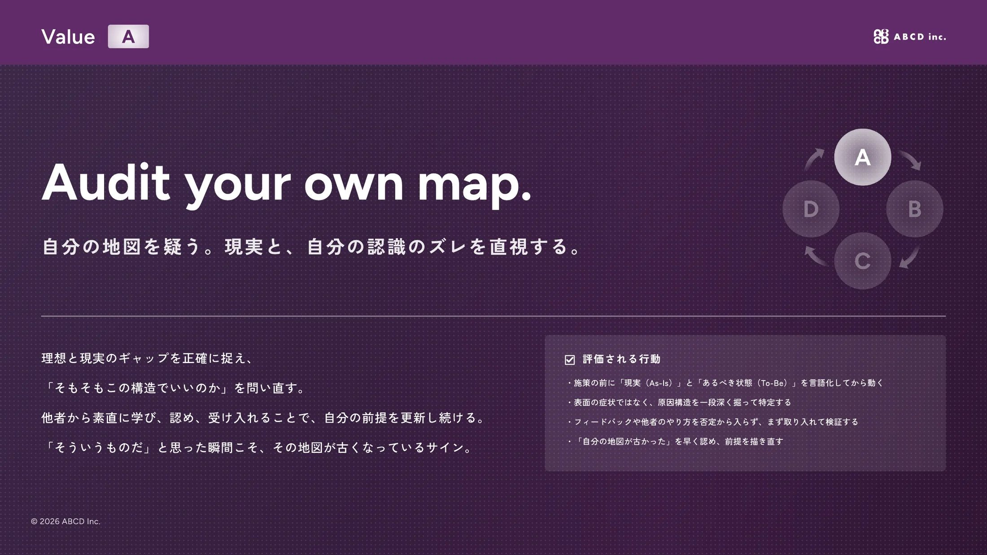Viewport: 987px width, 555px height.
Task: Click the © 2026 ABCD Inc. footer
Action: click(x=66, y=521)
